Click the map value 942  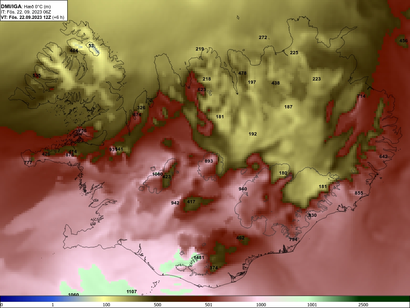pos(175,203)
